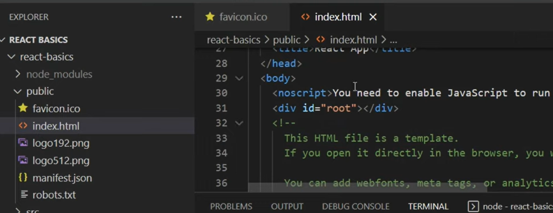553x213 pixels.
Task: Click react-basics in the breadcrumb path
Action: click(x=233, y=40)
